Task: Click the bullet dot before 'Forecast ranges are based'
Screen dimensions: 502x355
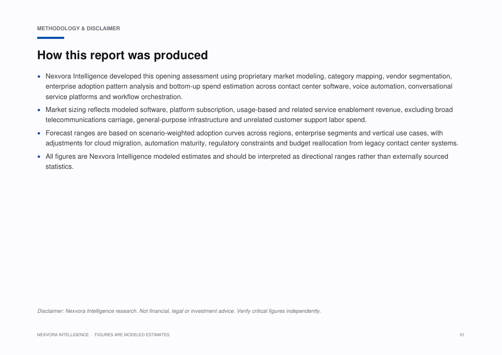Action: [39, 133]
